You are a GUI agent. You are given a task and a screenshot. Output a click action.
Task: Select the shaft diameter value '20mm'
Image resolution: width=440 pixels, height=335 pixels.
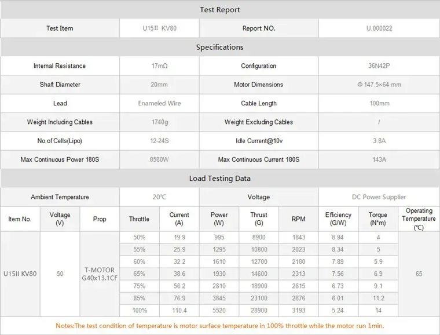pos(159,85)
